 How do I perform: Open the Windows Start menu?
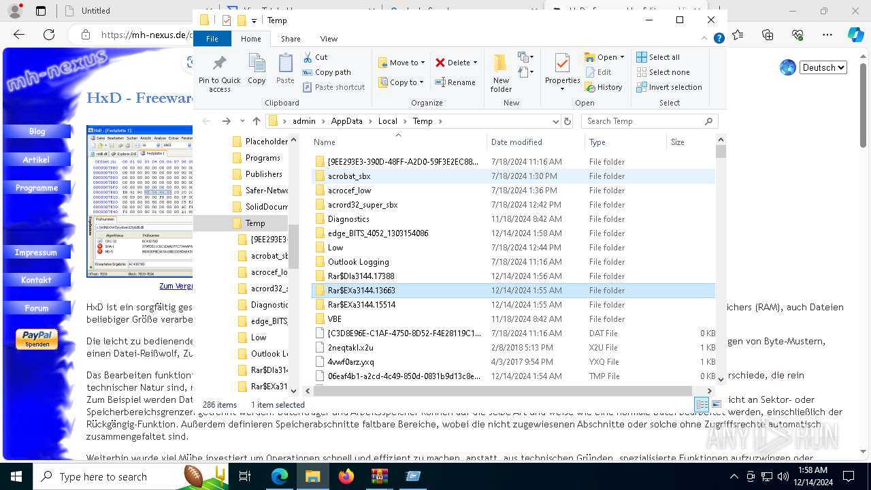pyautogui.click(x=16, y=476)
